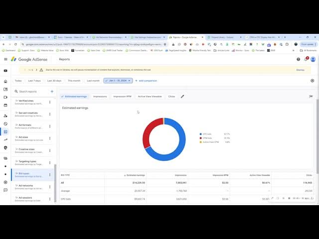Screen dimensions: 319x239
Task: Click the PageSpeed Insights bookmark
Action: point(176,50)
